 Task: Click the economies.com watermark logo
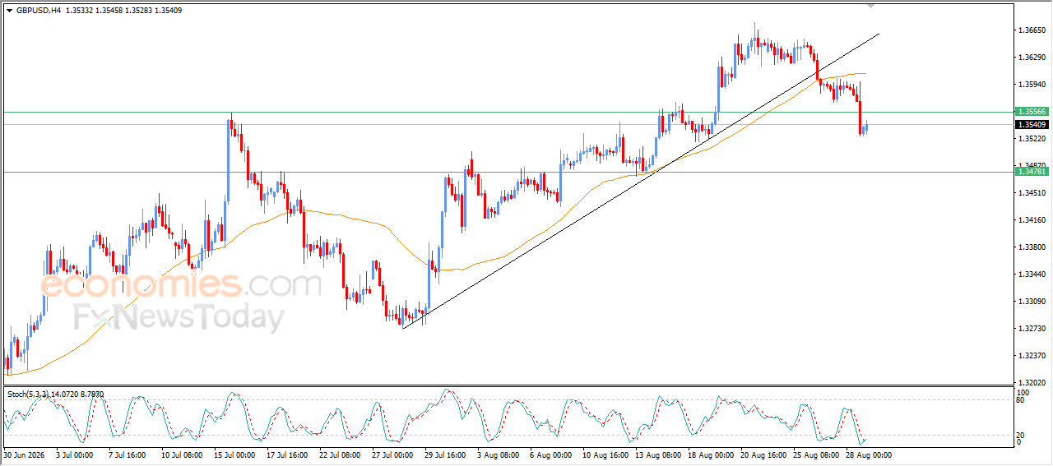coord(181,286)
